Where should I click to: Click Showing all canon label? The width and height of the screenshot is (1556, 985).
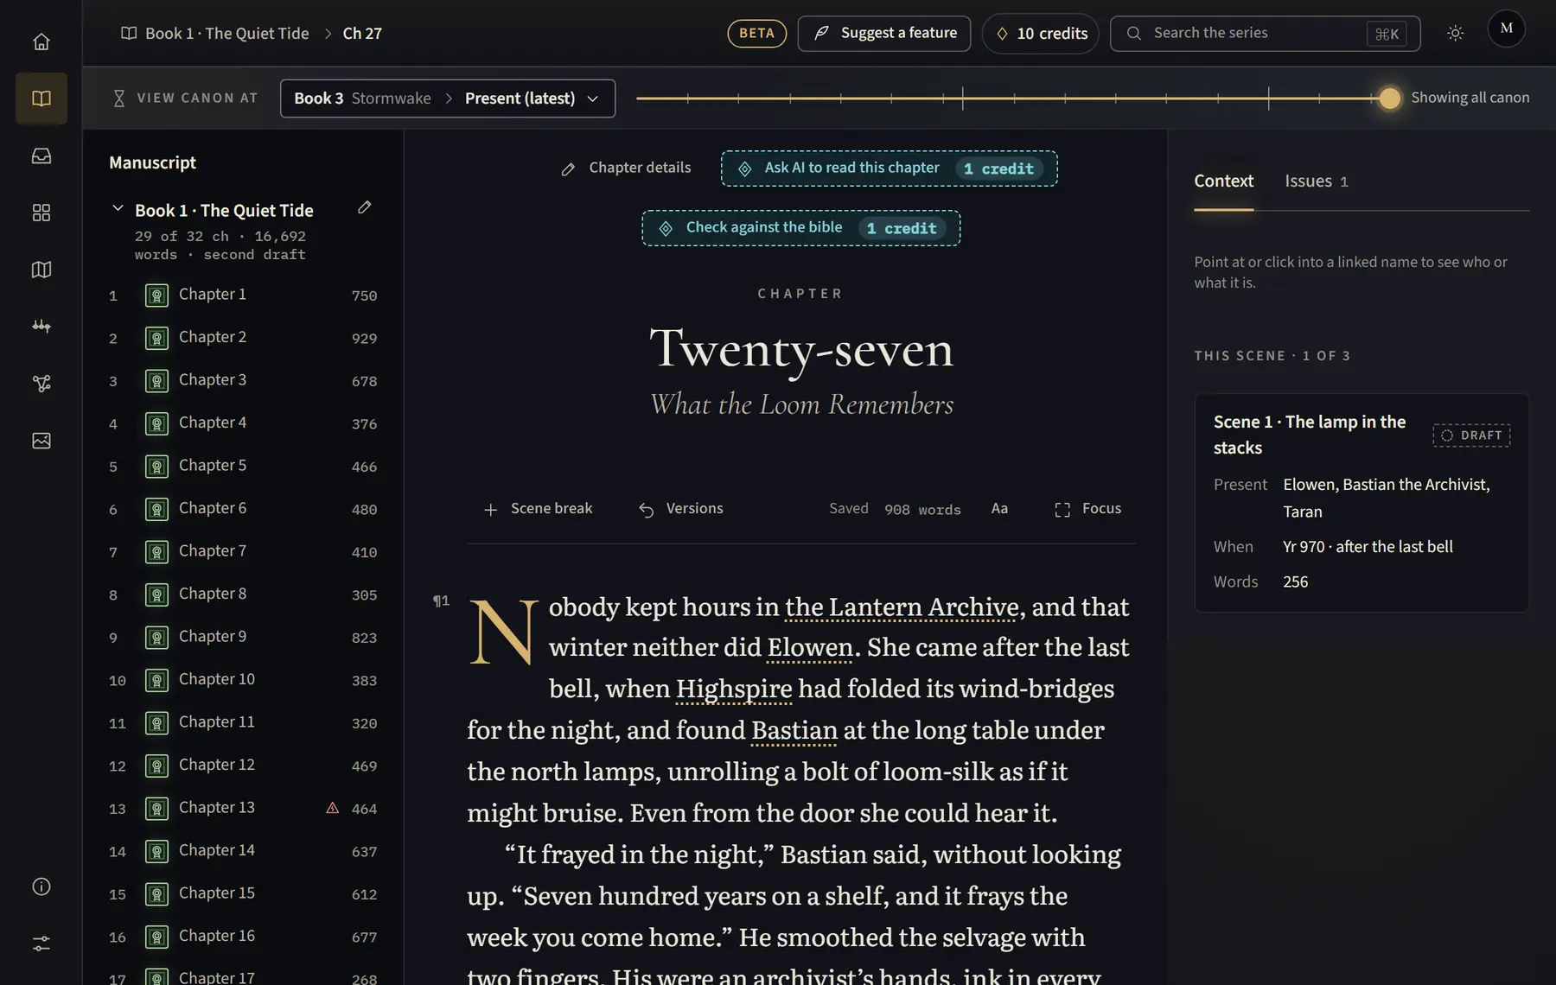[x=1470, y=98]
